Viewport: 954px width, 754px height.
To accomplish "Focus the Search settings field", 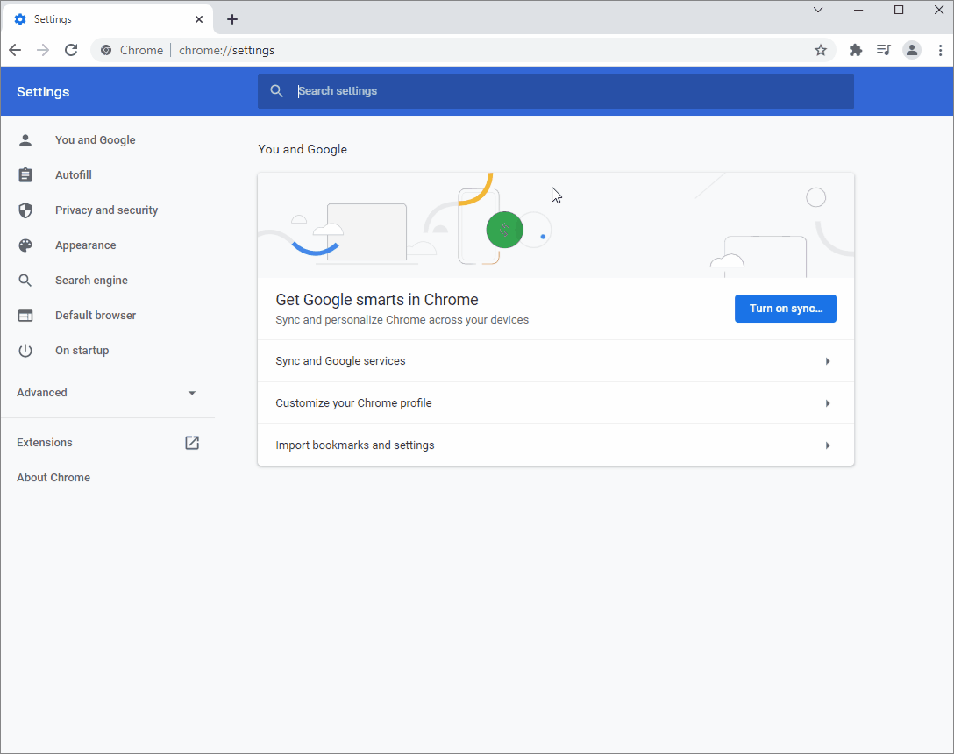I will (556, 91).
